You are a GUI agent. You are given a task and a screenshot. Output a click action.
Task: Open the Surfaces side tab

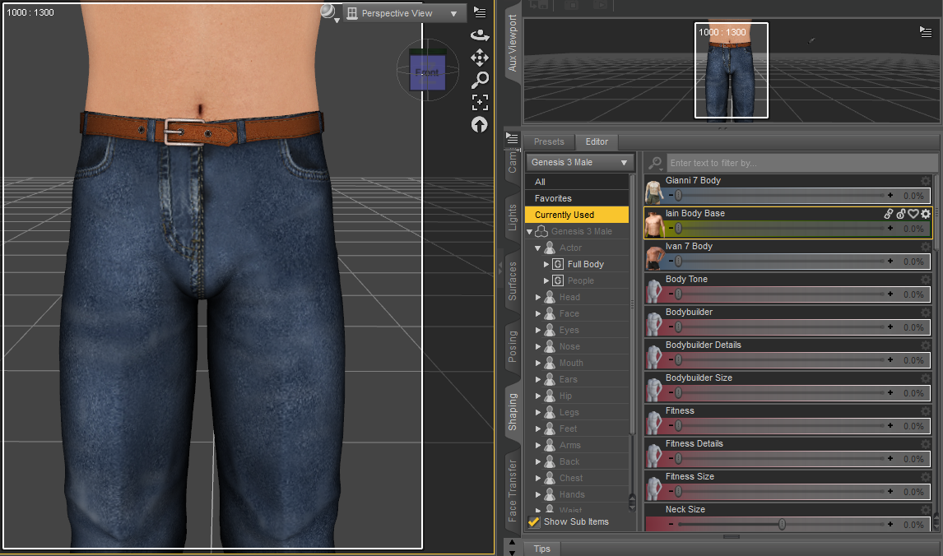pos(513,281)
